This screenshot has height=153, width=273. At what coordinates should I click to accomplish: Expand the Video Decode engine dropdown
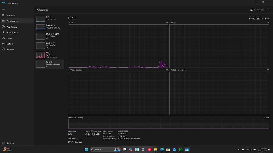(x=69, y=70)
